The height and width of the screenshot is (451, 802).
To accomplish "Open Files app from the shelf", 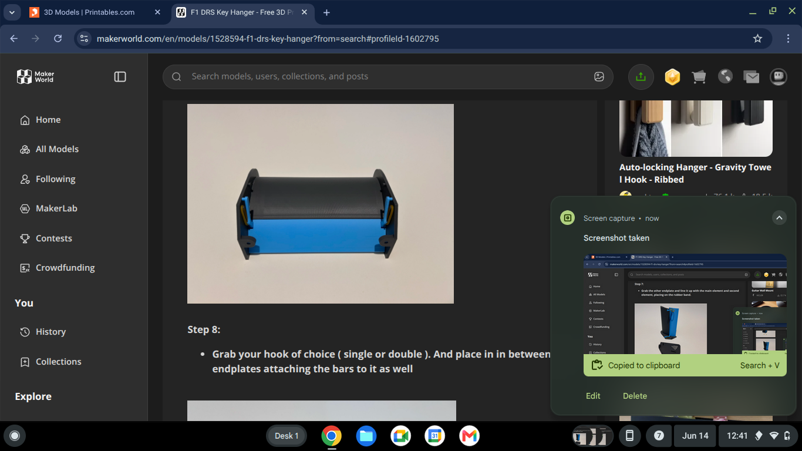I will 366,436.
